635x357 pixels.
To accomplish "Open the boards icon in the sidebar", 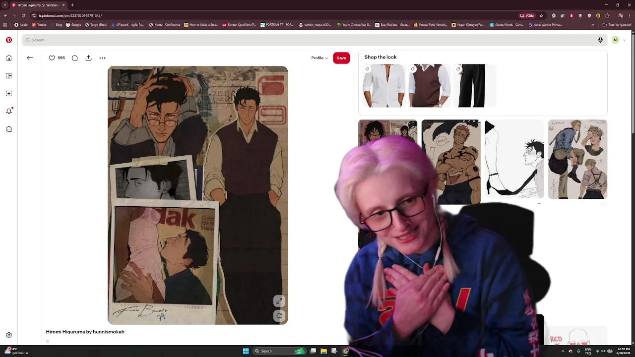I will click(x=9, y=76).
